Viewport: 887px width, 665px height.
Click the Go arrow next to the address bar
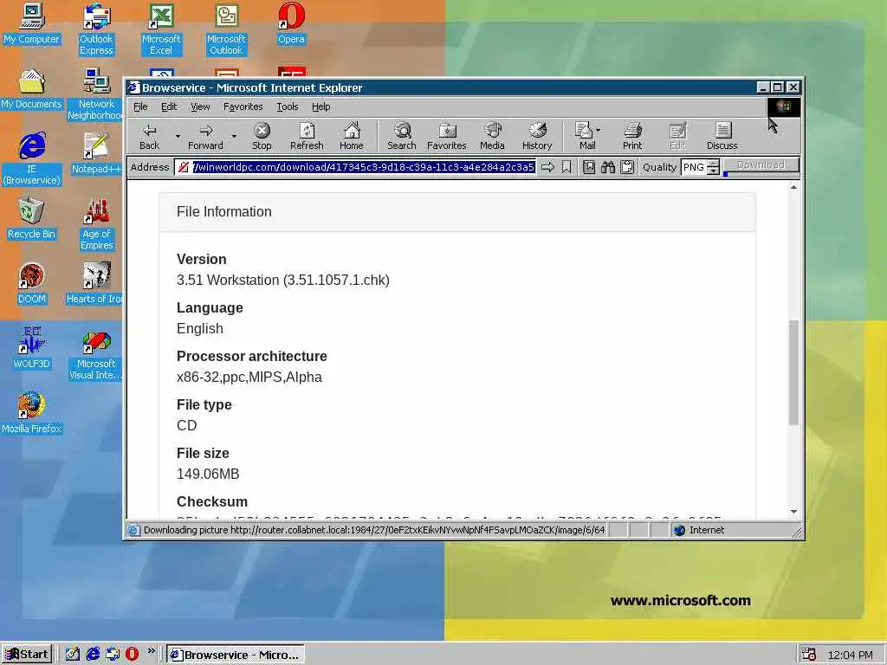547,167
